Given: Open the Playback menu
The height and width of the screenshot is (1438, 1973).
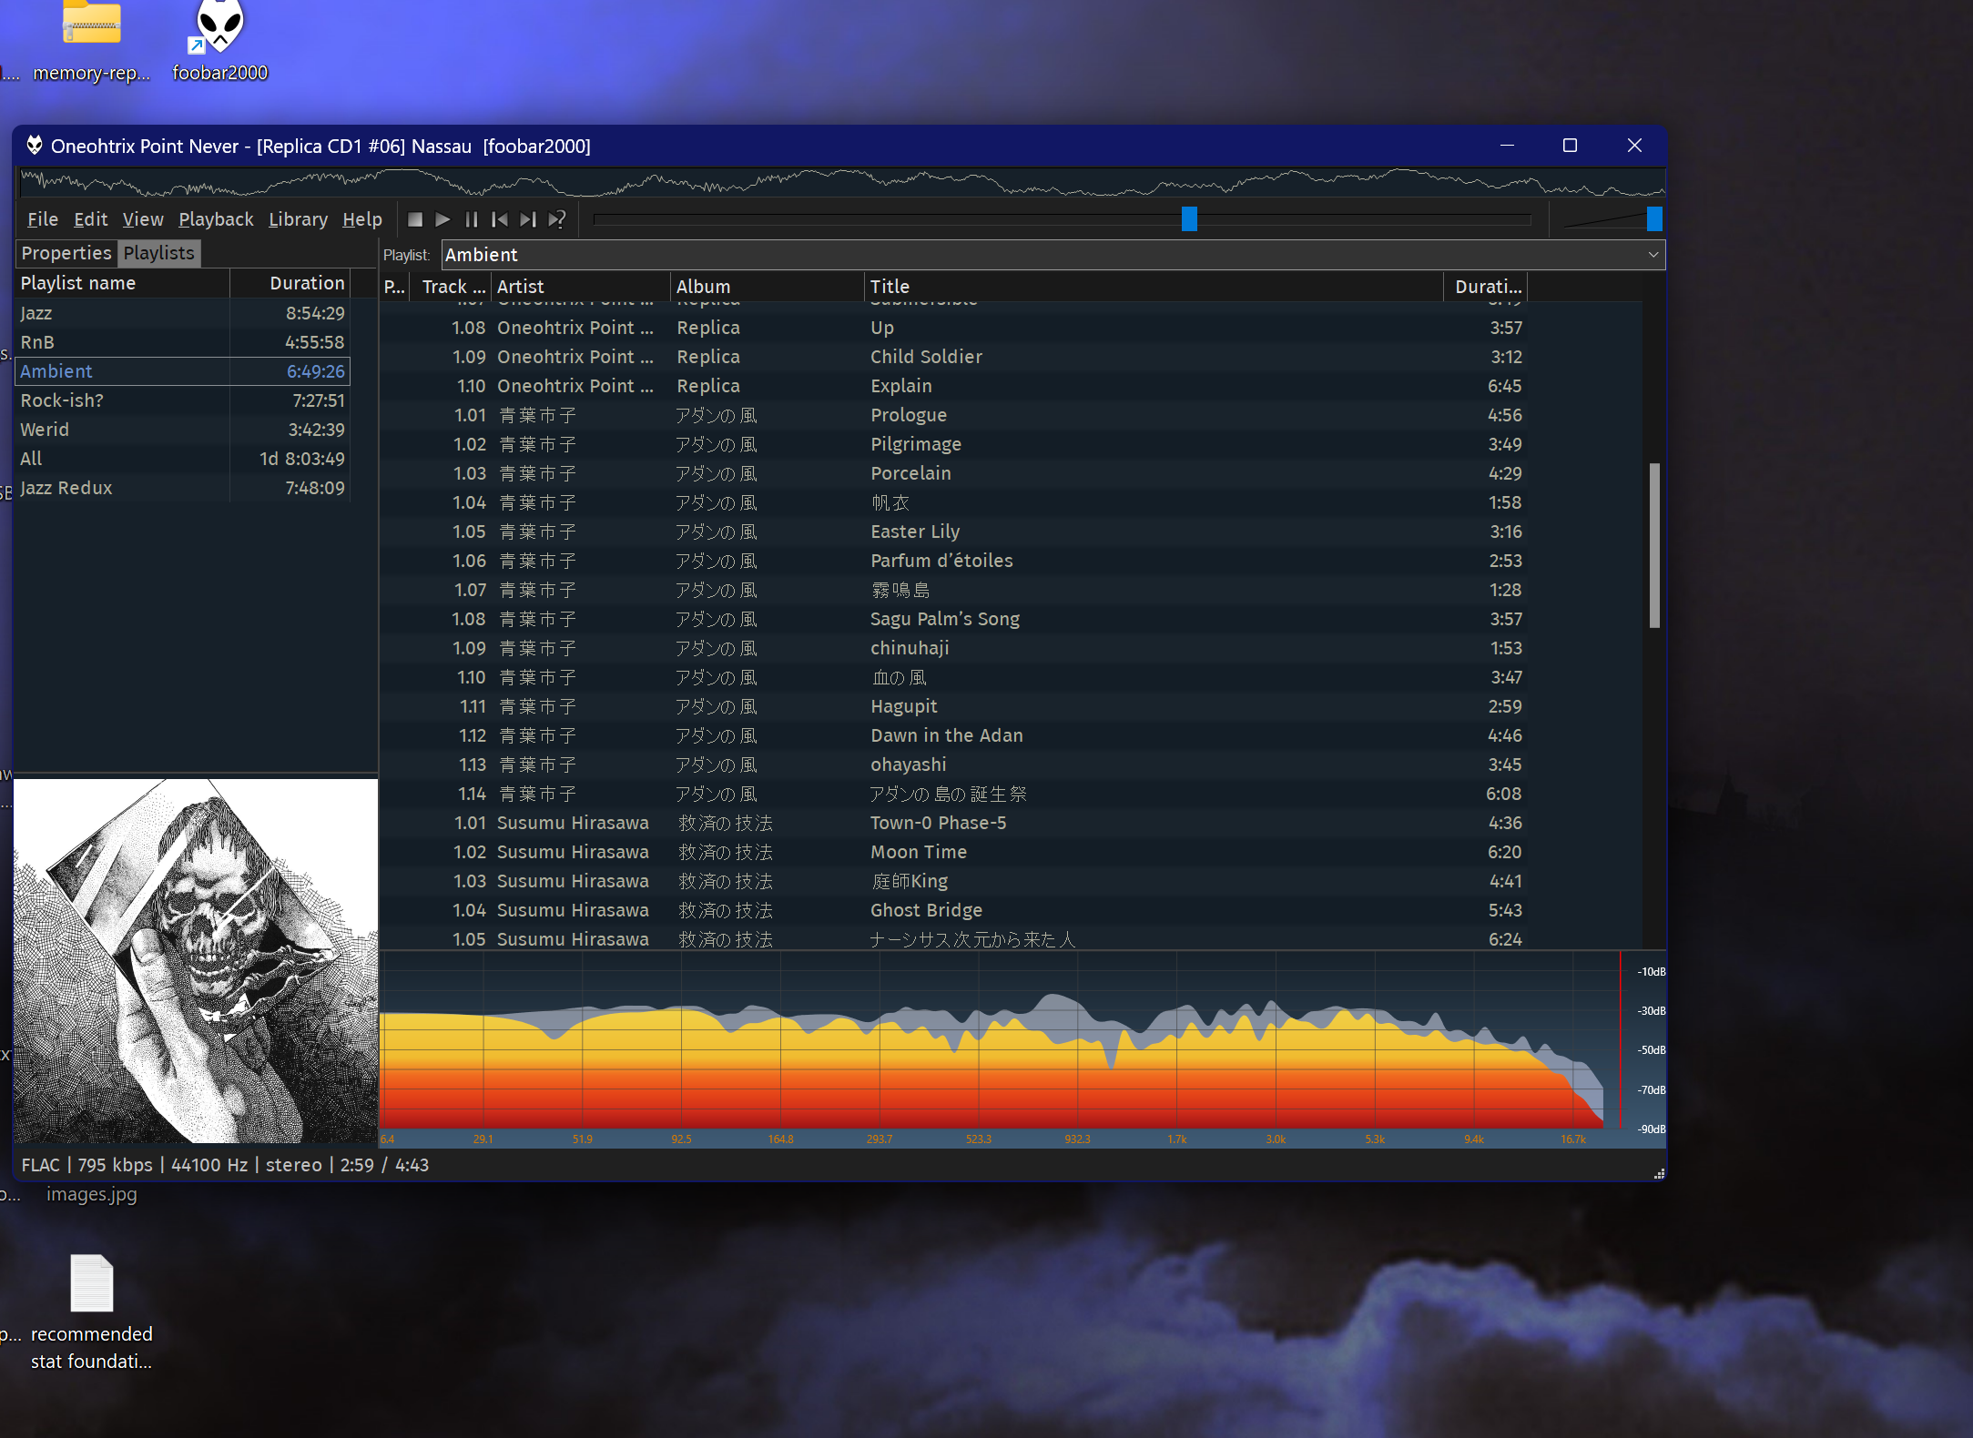Looking at the screenshot, I should (x=216, y=219).
